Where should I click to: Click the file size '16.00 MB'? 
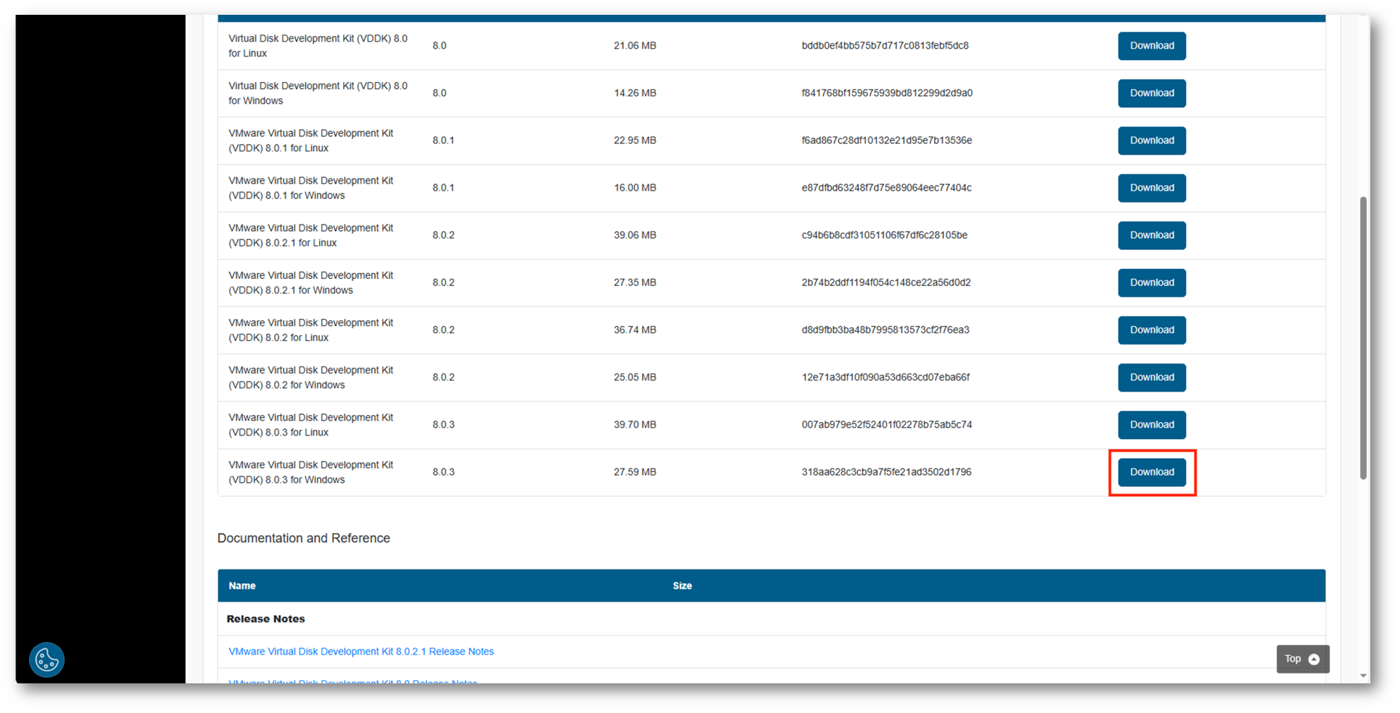[635, 188]
